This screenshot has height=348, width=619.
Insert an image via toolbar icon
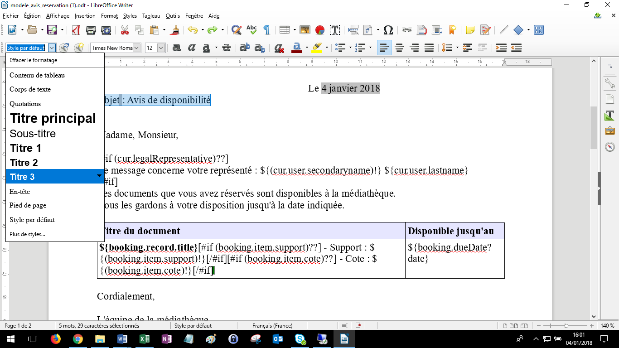point(305,30)
